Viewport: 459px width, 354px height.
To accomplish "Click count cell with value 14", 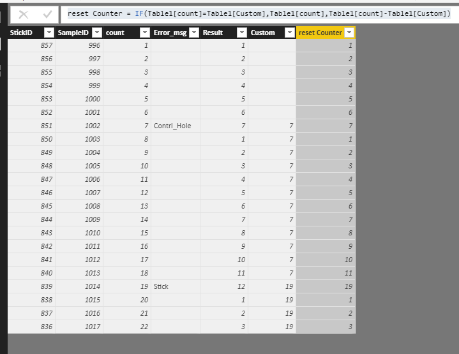I will pos(127,219).
